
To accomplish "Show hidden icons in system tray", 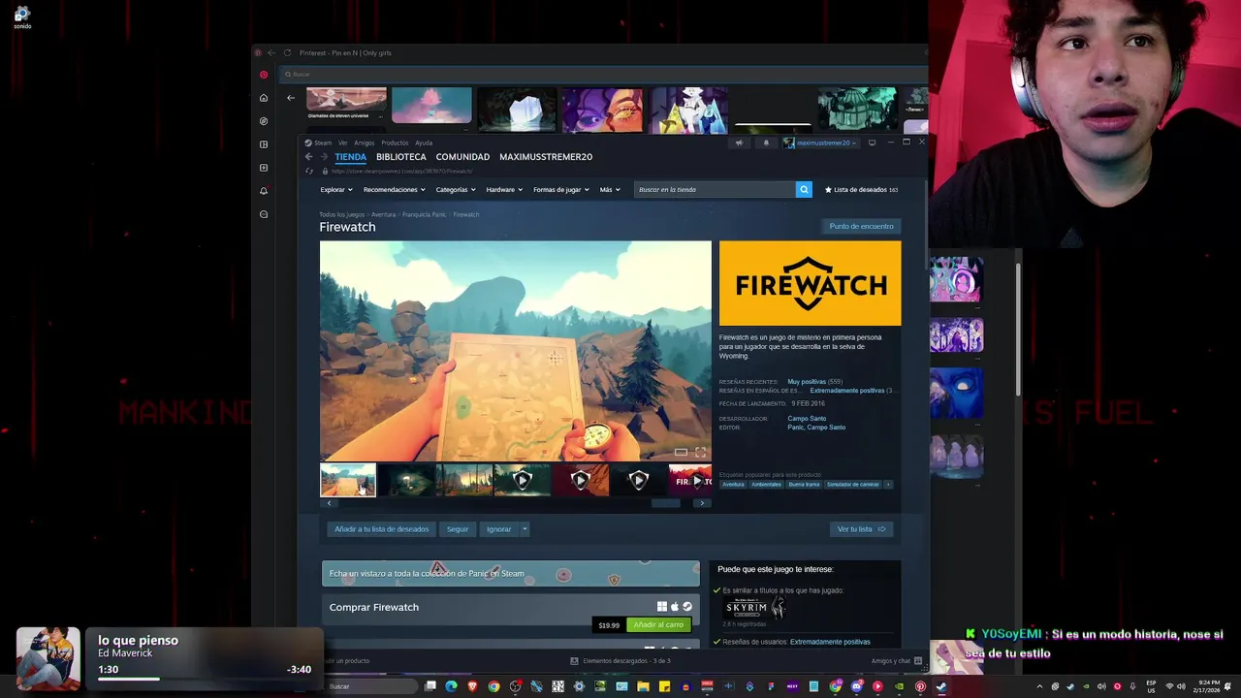I will (1040, 686).
